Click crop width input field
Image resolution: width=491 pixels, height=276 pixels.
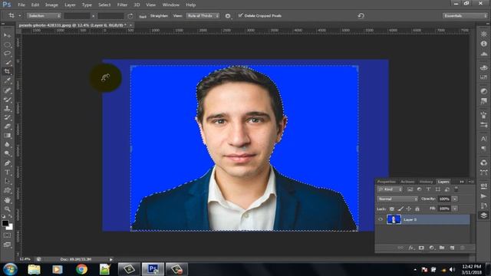click(x=77, y=15)
